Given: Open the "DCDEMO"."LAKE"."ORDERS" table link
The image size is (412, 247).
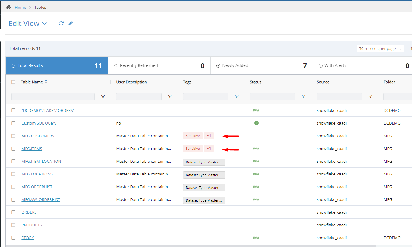Looking at the screenshot, I should (x=48, y=110).
